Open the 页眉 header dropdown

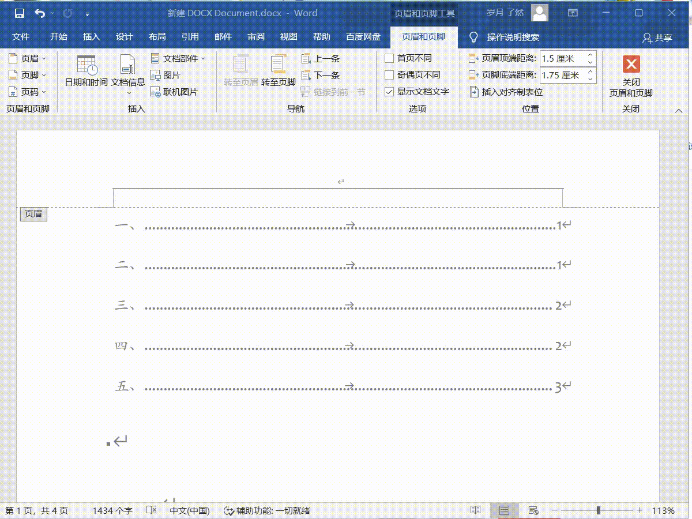[27, 58]
